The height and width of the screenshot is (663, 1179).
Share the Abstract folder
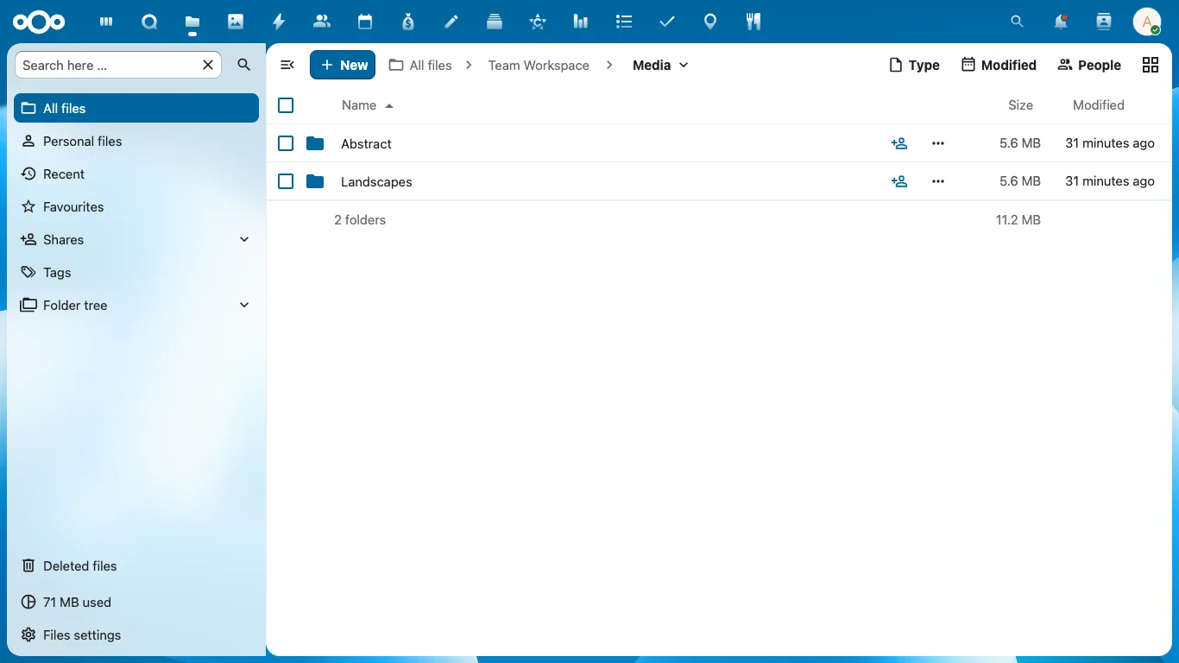tap(899, 143)
